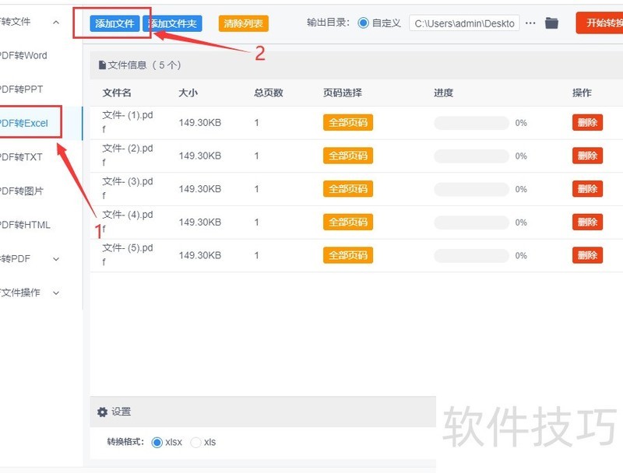Click the settings gear icon
The image size is (623, 473).
tap(102, 412)
